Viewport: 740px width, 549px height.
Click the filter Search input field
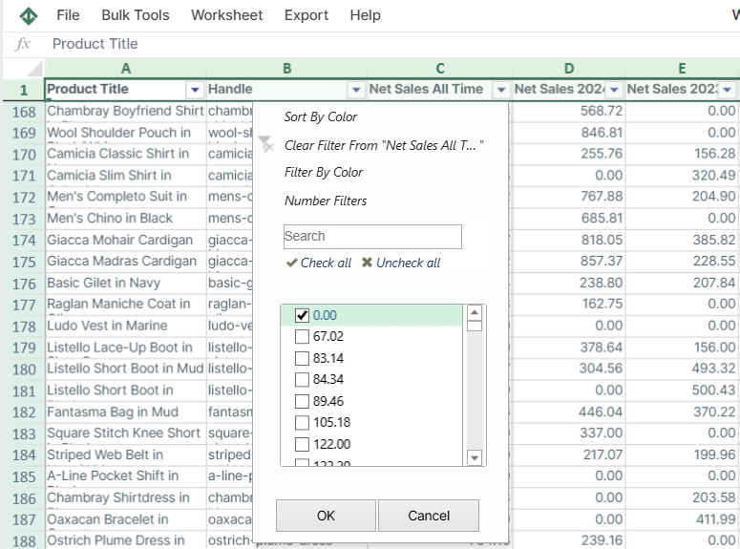372,237
